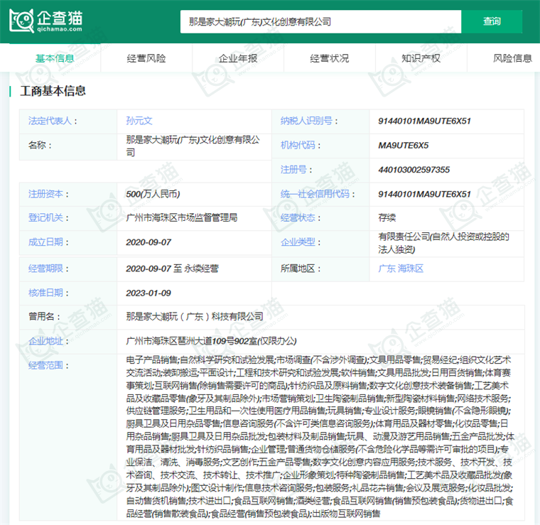Select the 所属地区 label

click(x=298, y=269)
